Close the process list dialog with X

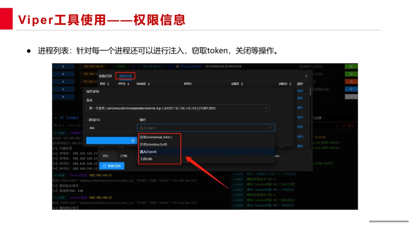point(306,76)
